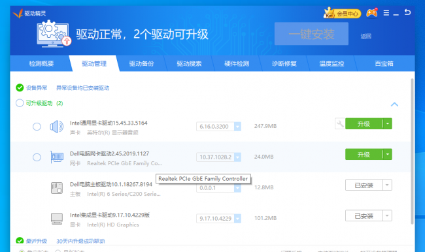This screenshot has width=425, height=252.
Task: Open the 温度监控 tab
Action: click(x=331, y=63)
